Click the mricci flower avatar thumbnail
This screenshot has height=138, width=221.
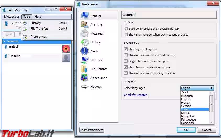pyautogui.click(x=66, y=49)
